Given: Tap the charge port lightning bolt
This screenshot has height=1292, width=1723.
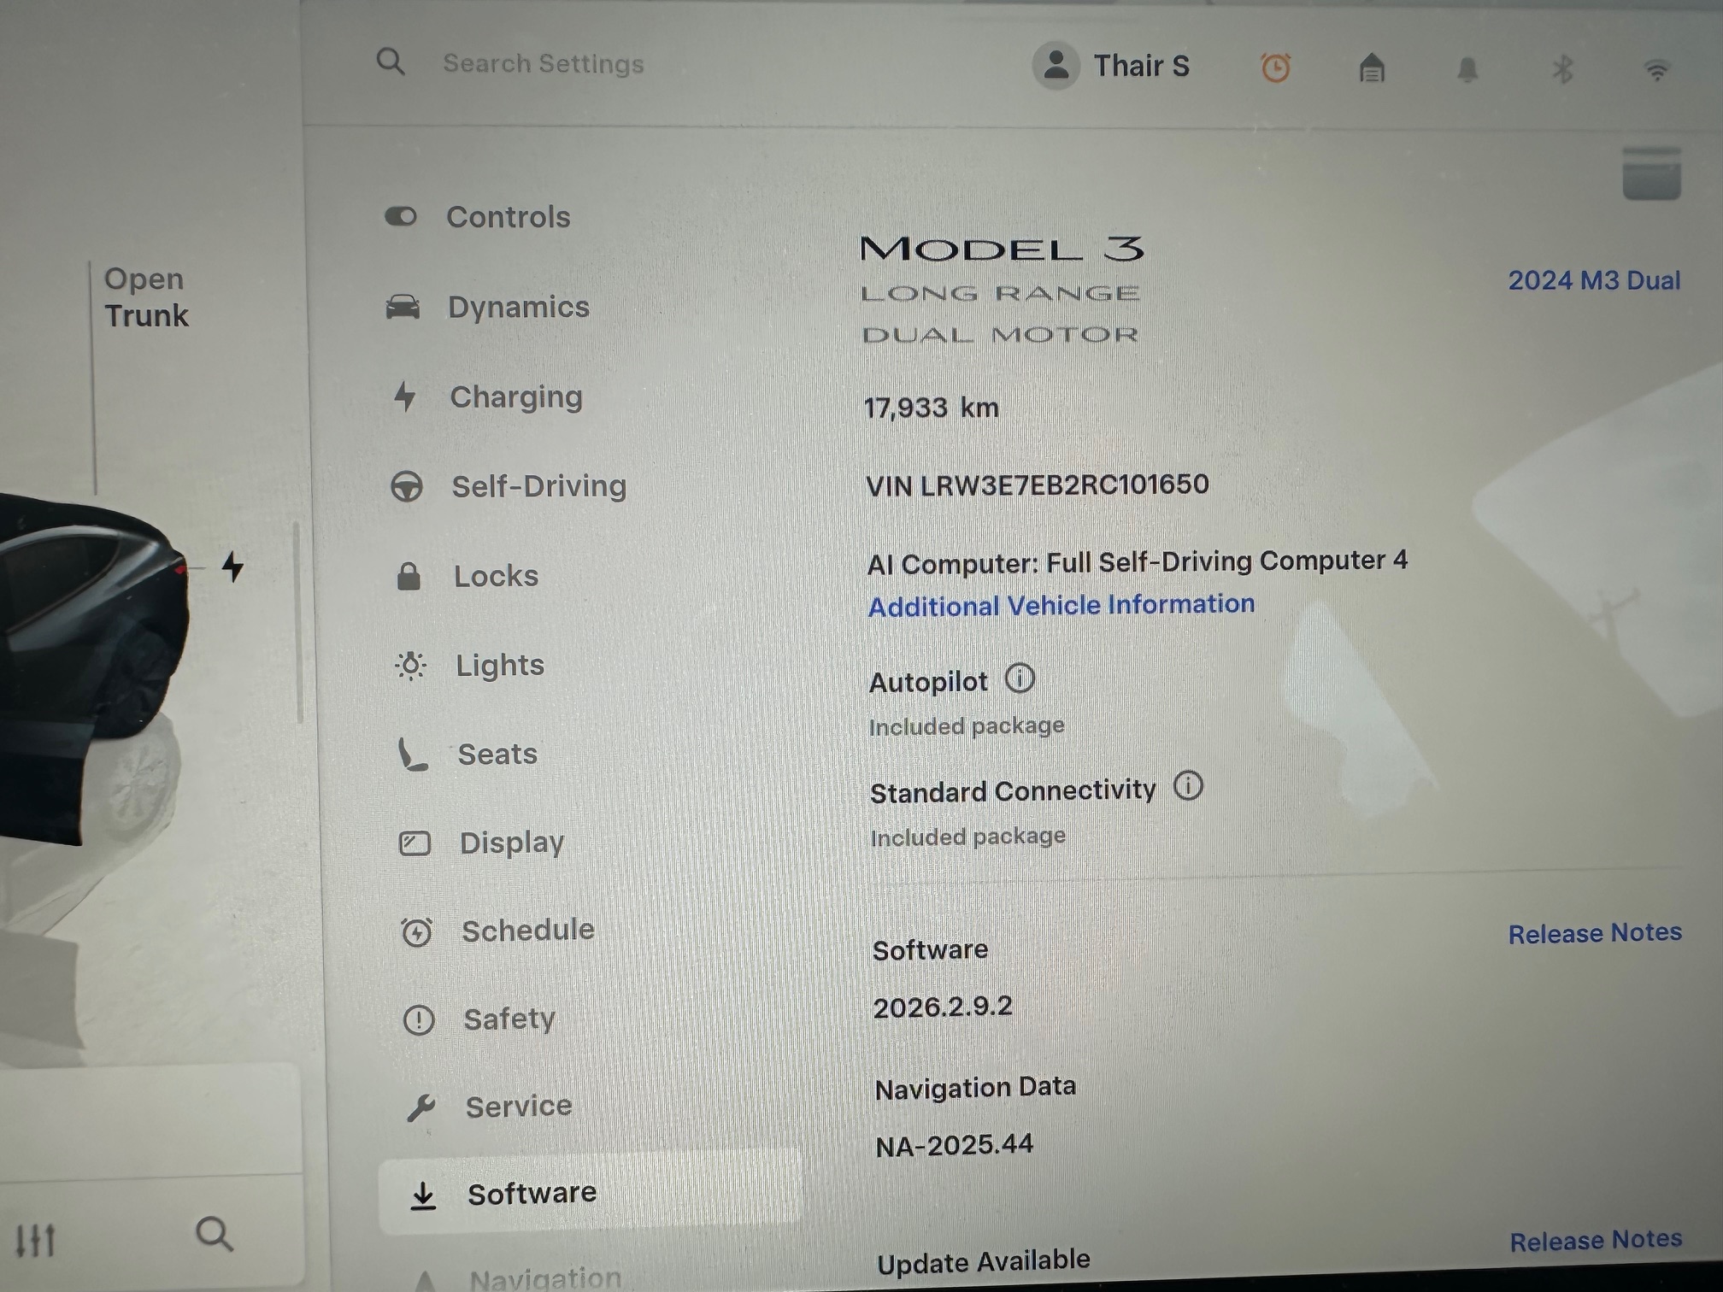Looking at the screenshot, I should 232,567.
